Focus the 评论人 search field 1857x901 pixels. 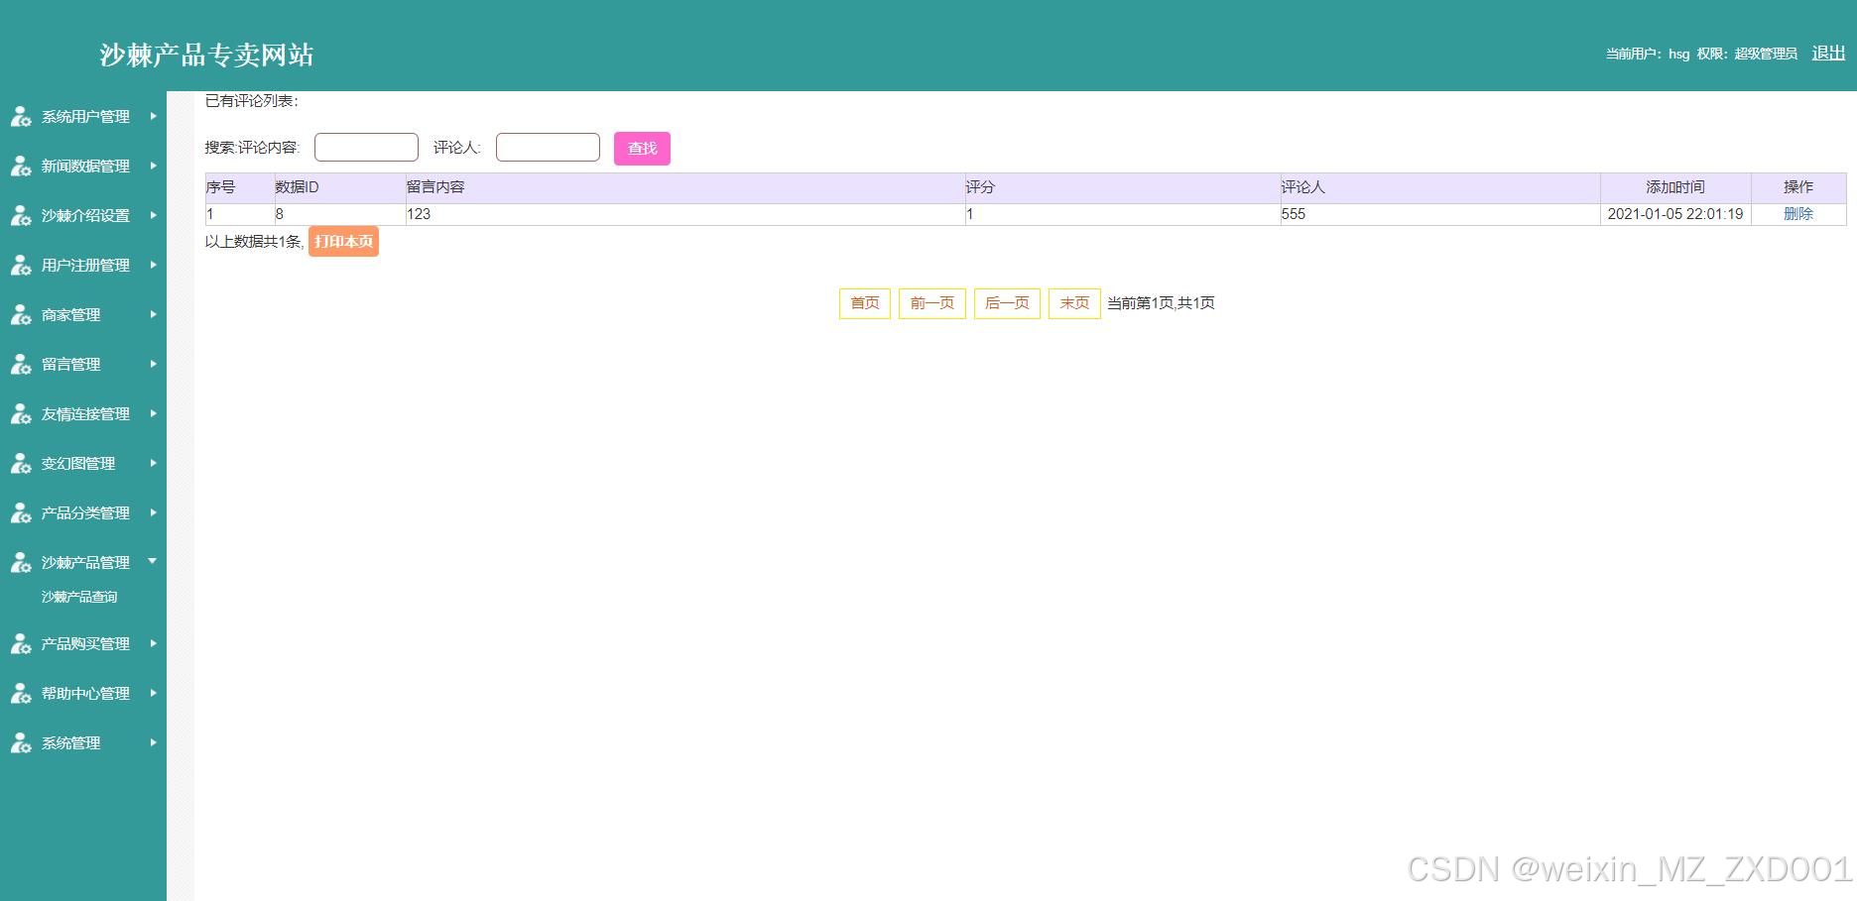548,148
